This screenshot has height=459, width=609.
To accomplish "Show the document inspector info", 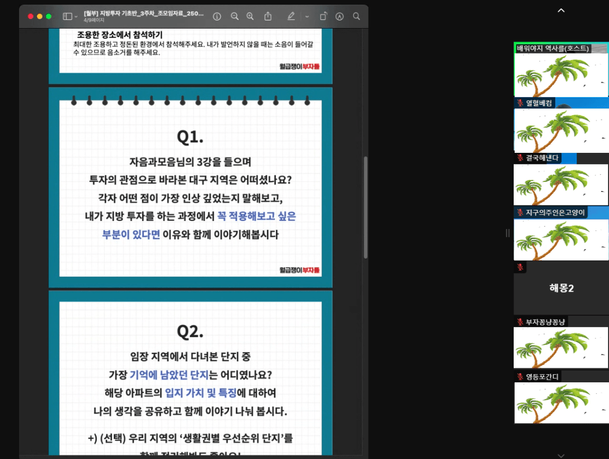I will 217,17.
